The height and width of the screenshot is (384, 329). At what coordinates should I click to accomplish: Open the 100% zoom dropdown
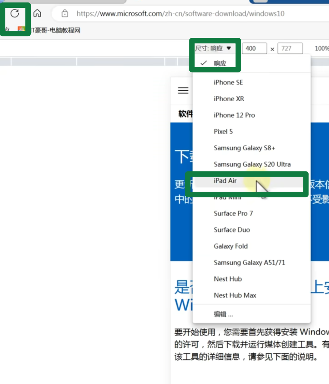point(321,48)
